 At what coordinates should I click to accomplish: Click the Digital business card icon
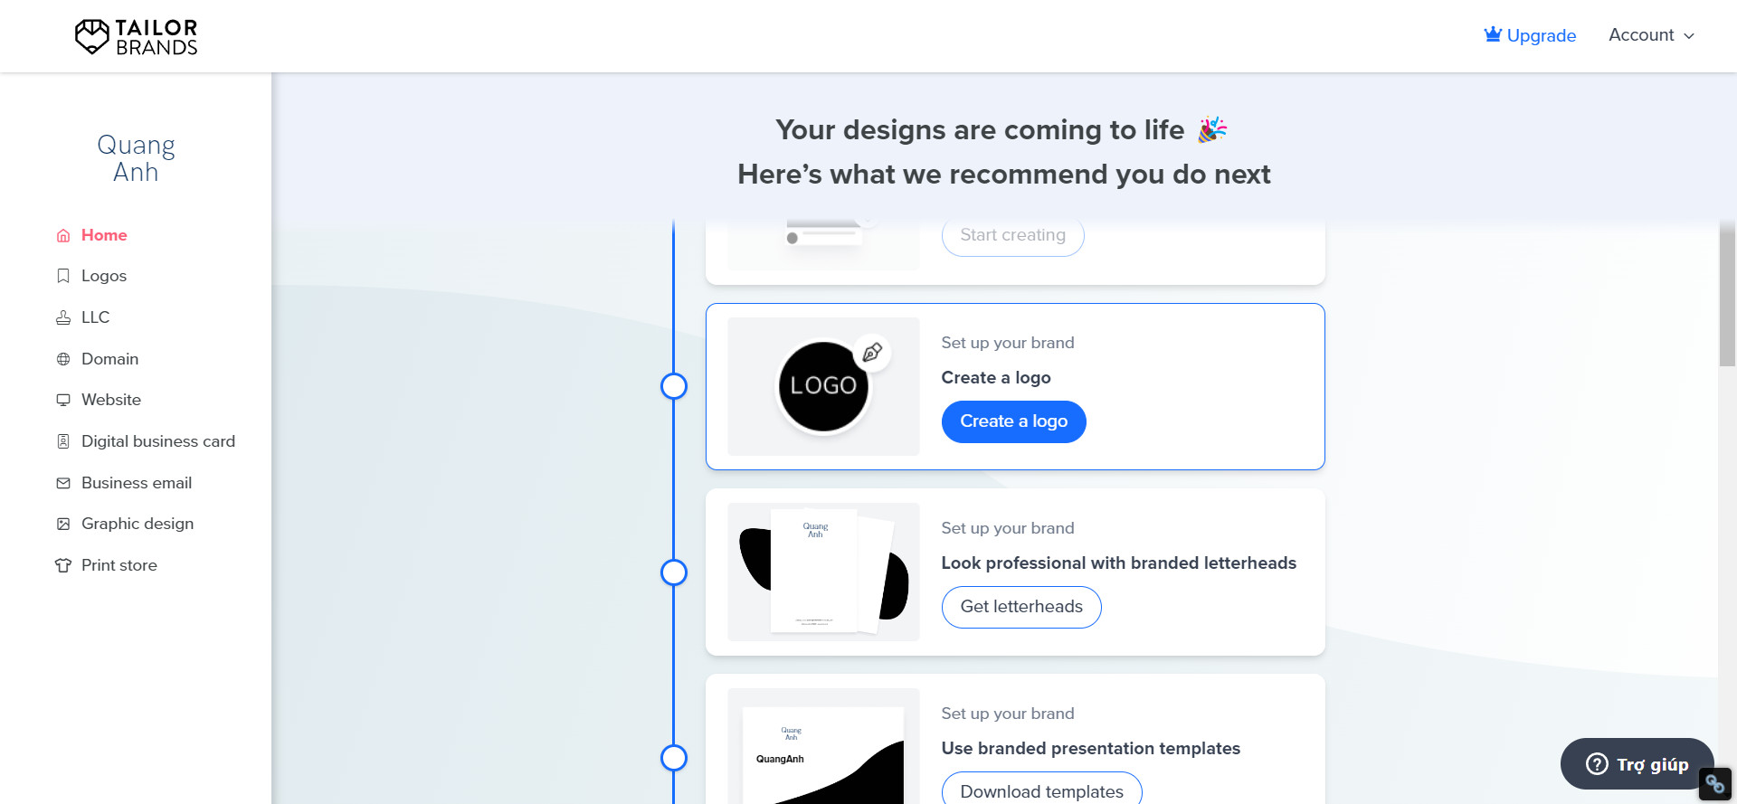[x=63, y=441]
